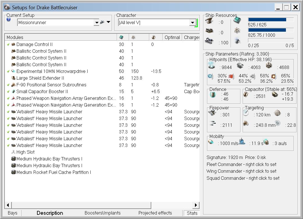This screenshot has height=219, width=303.
Task: Toggle Damage Control II active checkmark
Action: [x=8, y=44]
